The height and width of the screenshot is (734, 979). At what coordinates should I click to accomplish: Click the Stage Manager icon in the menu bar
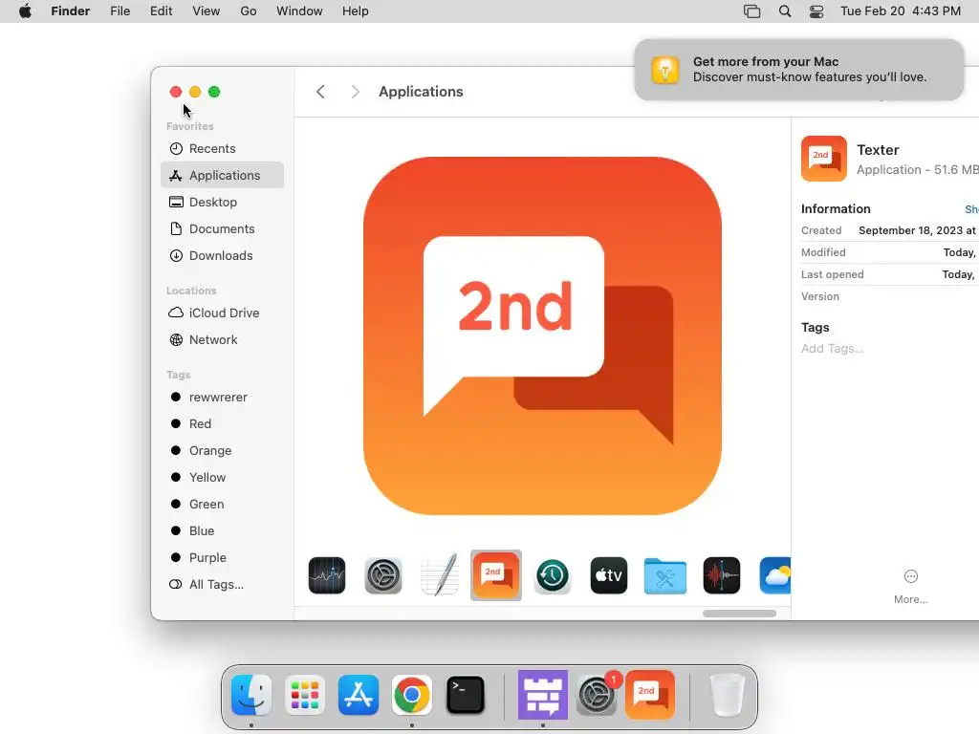click(751, 11)
